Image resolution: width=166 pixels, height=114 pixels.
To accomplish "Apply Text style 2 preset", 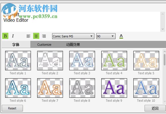I will pos(50,61).
